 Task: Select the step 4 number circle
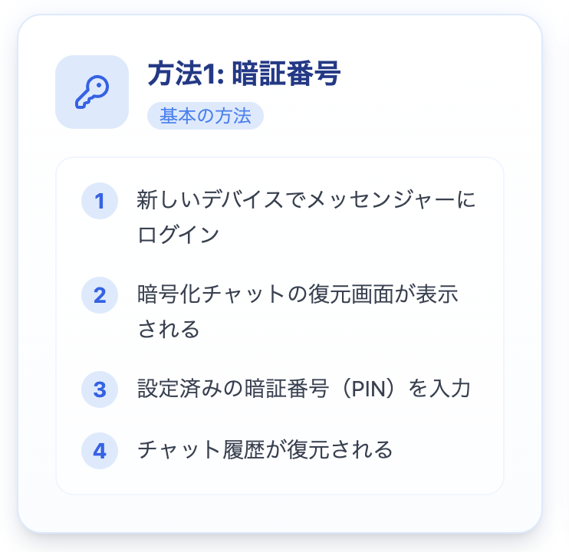pos(100,450)
